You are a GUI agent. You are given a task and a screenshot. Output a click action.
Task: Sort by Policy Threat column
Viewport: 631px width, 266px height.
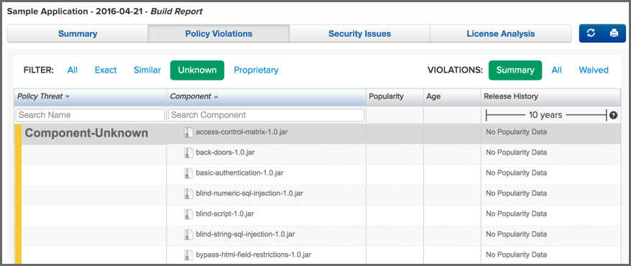[x=90, y=96]
